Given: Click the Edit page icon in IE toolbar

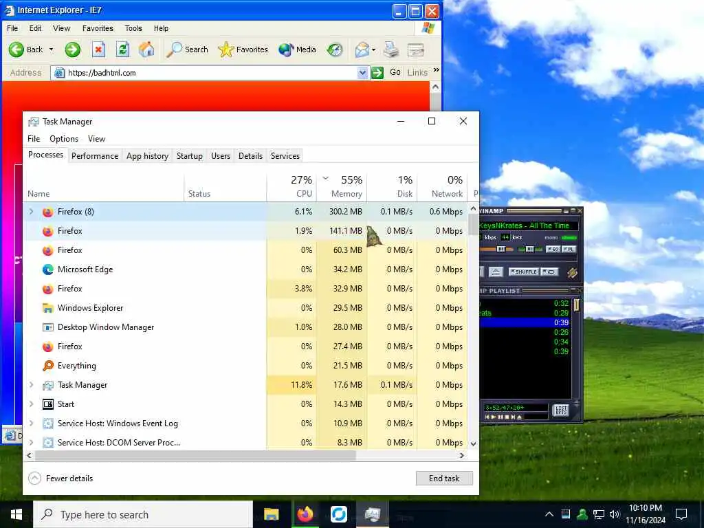Looking at the screenshot, I should [416, 49].
